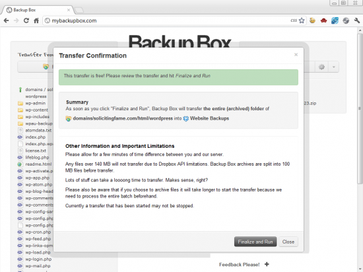Click the source folder icon in Summary
The width and height of the screenshot is (363, 272).
click(68, 119)
